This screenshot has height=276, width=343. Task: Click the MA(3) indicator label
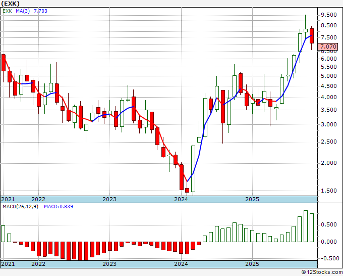pyautogui.click(x=24, y=11)
